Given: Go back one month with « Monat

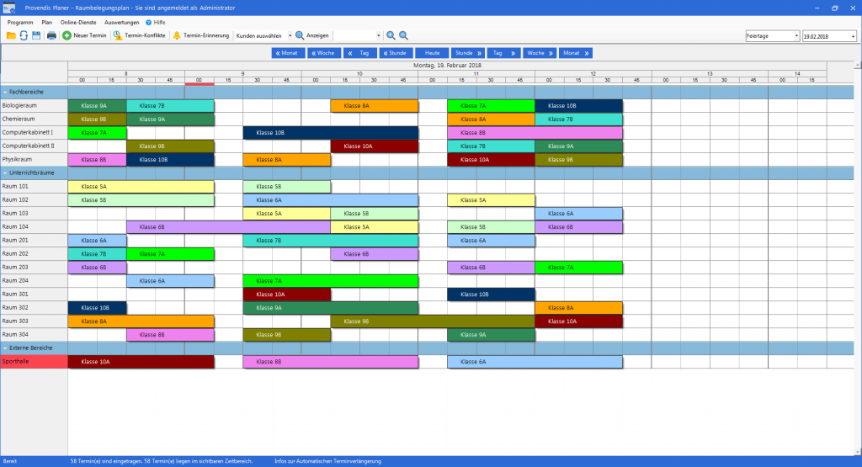Looking at the screenshot, I should point(288,53).
